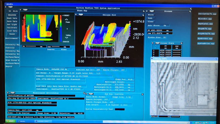
Task: Click the Valley down-arrow on Phase Map
Action: [67, 38]
